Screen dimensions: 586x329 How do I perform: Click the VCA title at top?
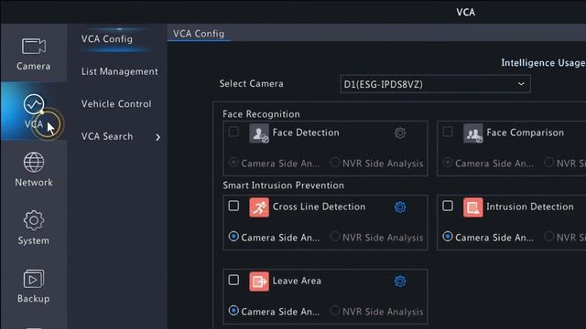tap(466, 12)
